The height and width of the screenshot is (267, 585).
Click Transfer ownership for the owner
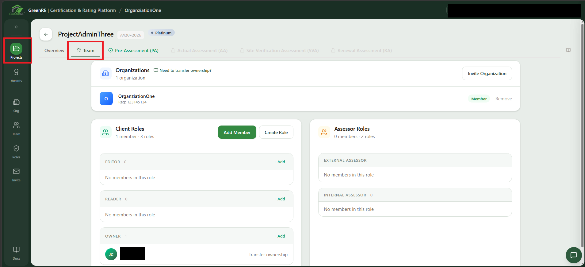[x=268, y=255]
